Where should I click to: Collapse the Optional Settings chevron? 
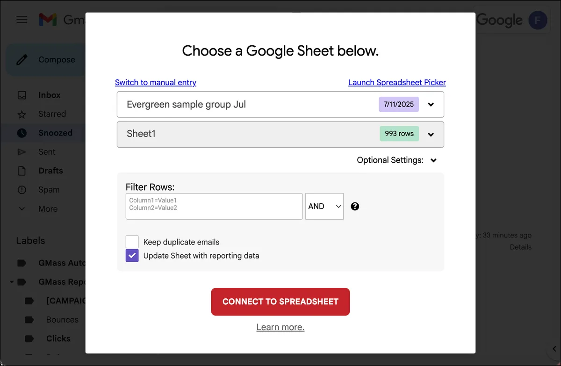point(433,160)
